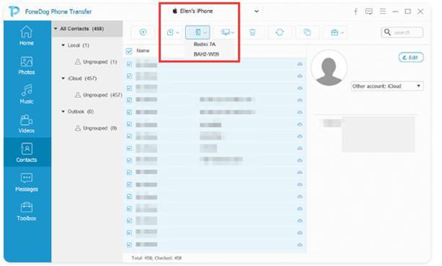Open the Music section
This screenshot has width=442, height=266.
tap(27, 94)
